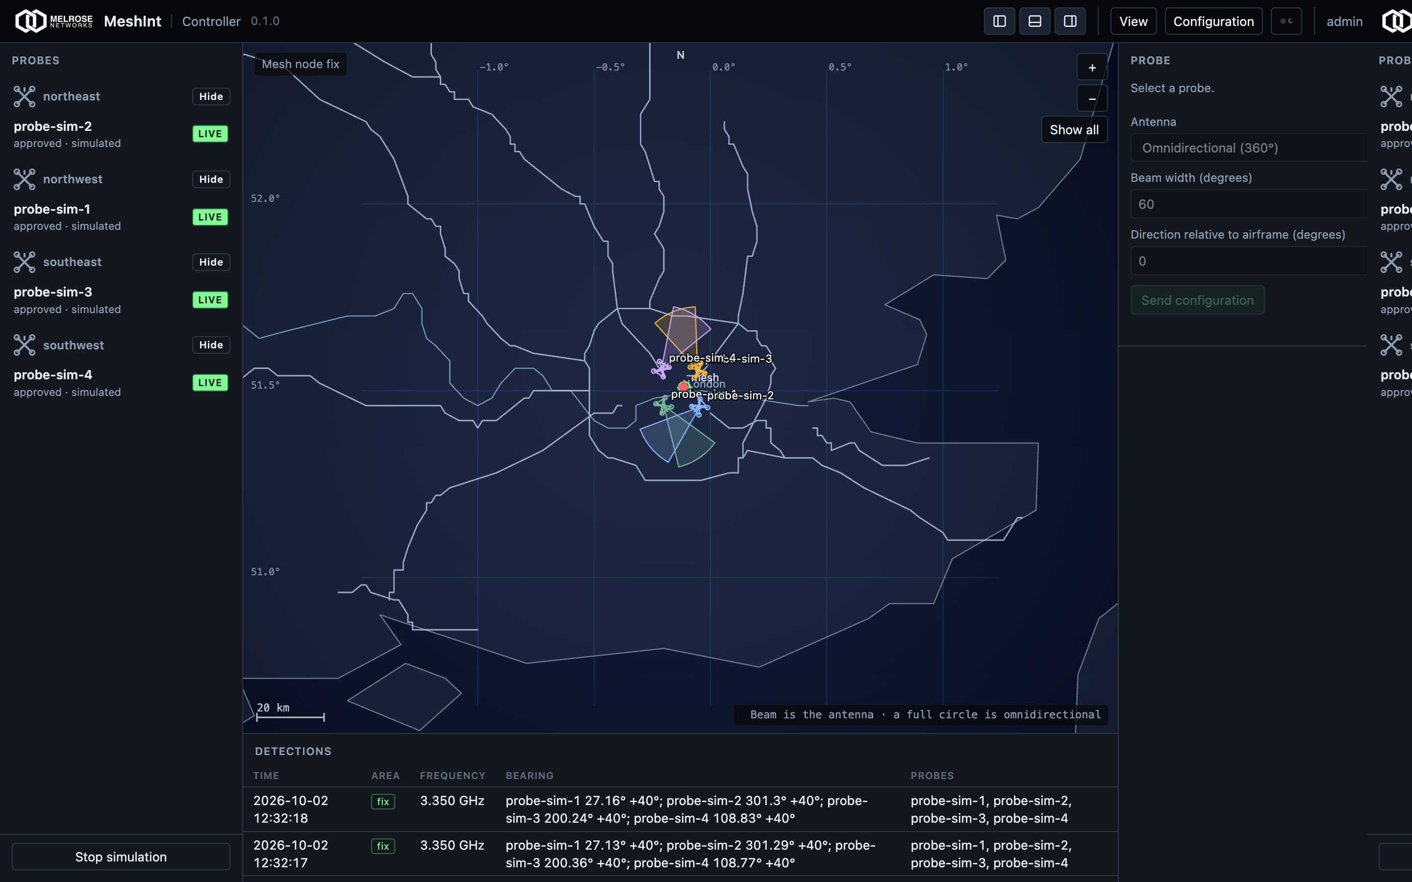This screenshot has width=1412, height=882.
Task: Click Send configuration button
Action: 1197,300
